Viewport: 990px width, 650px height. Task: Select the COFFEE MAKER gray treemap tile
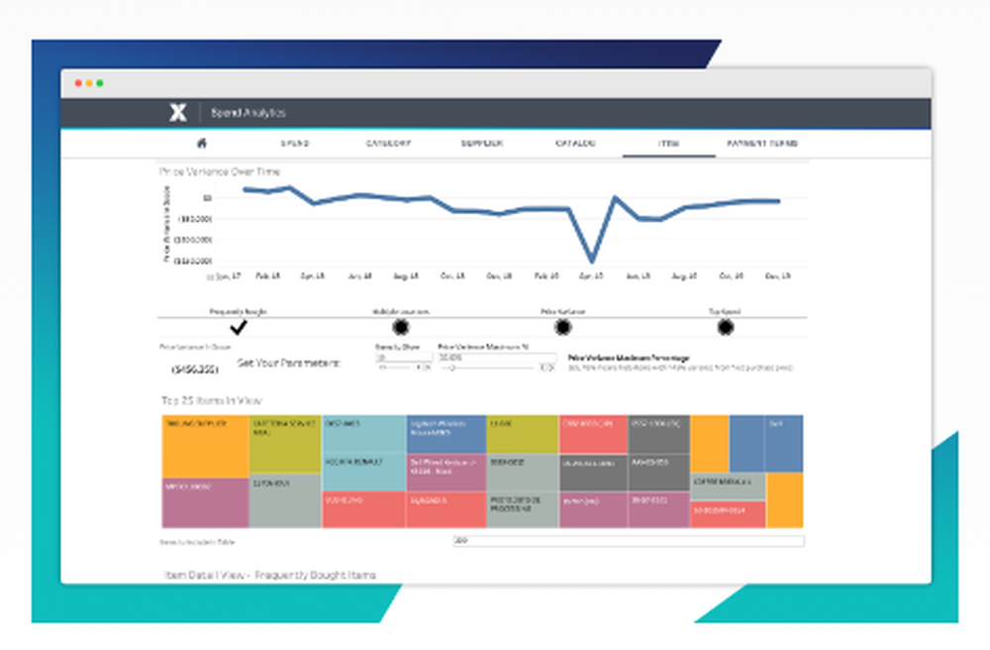728,487
